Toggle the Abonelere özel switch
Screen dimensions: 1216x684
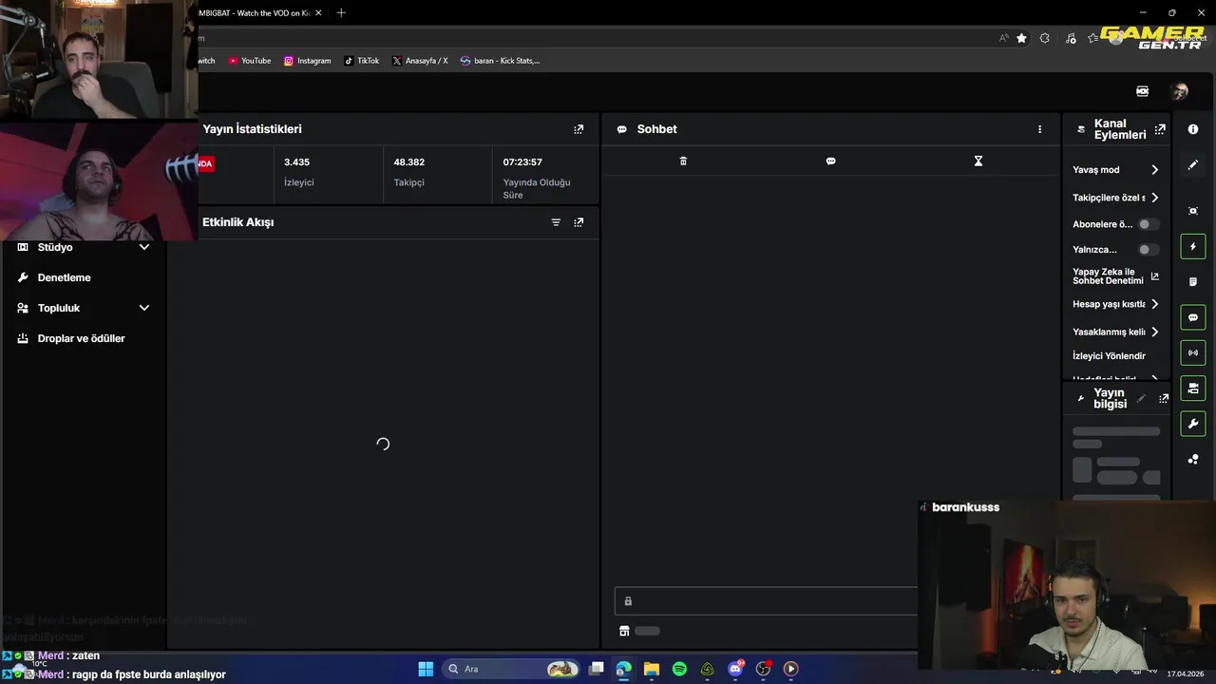tap(1149, 224)
